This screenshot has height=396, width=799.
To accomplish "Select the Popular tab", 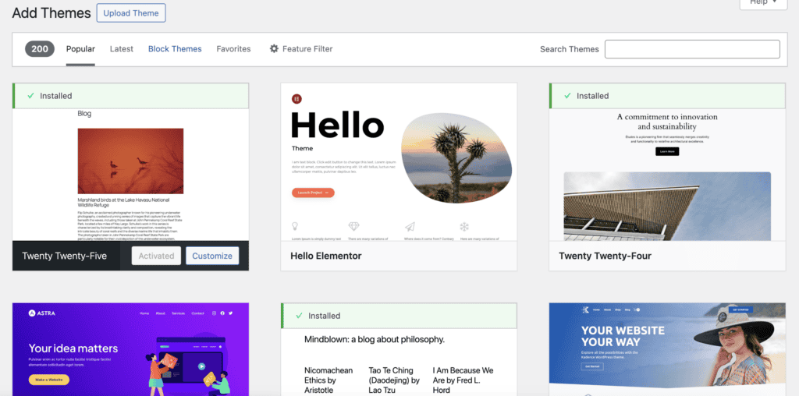I will click(x=80, y=49).
